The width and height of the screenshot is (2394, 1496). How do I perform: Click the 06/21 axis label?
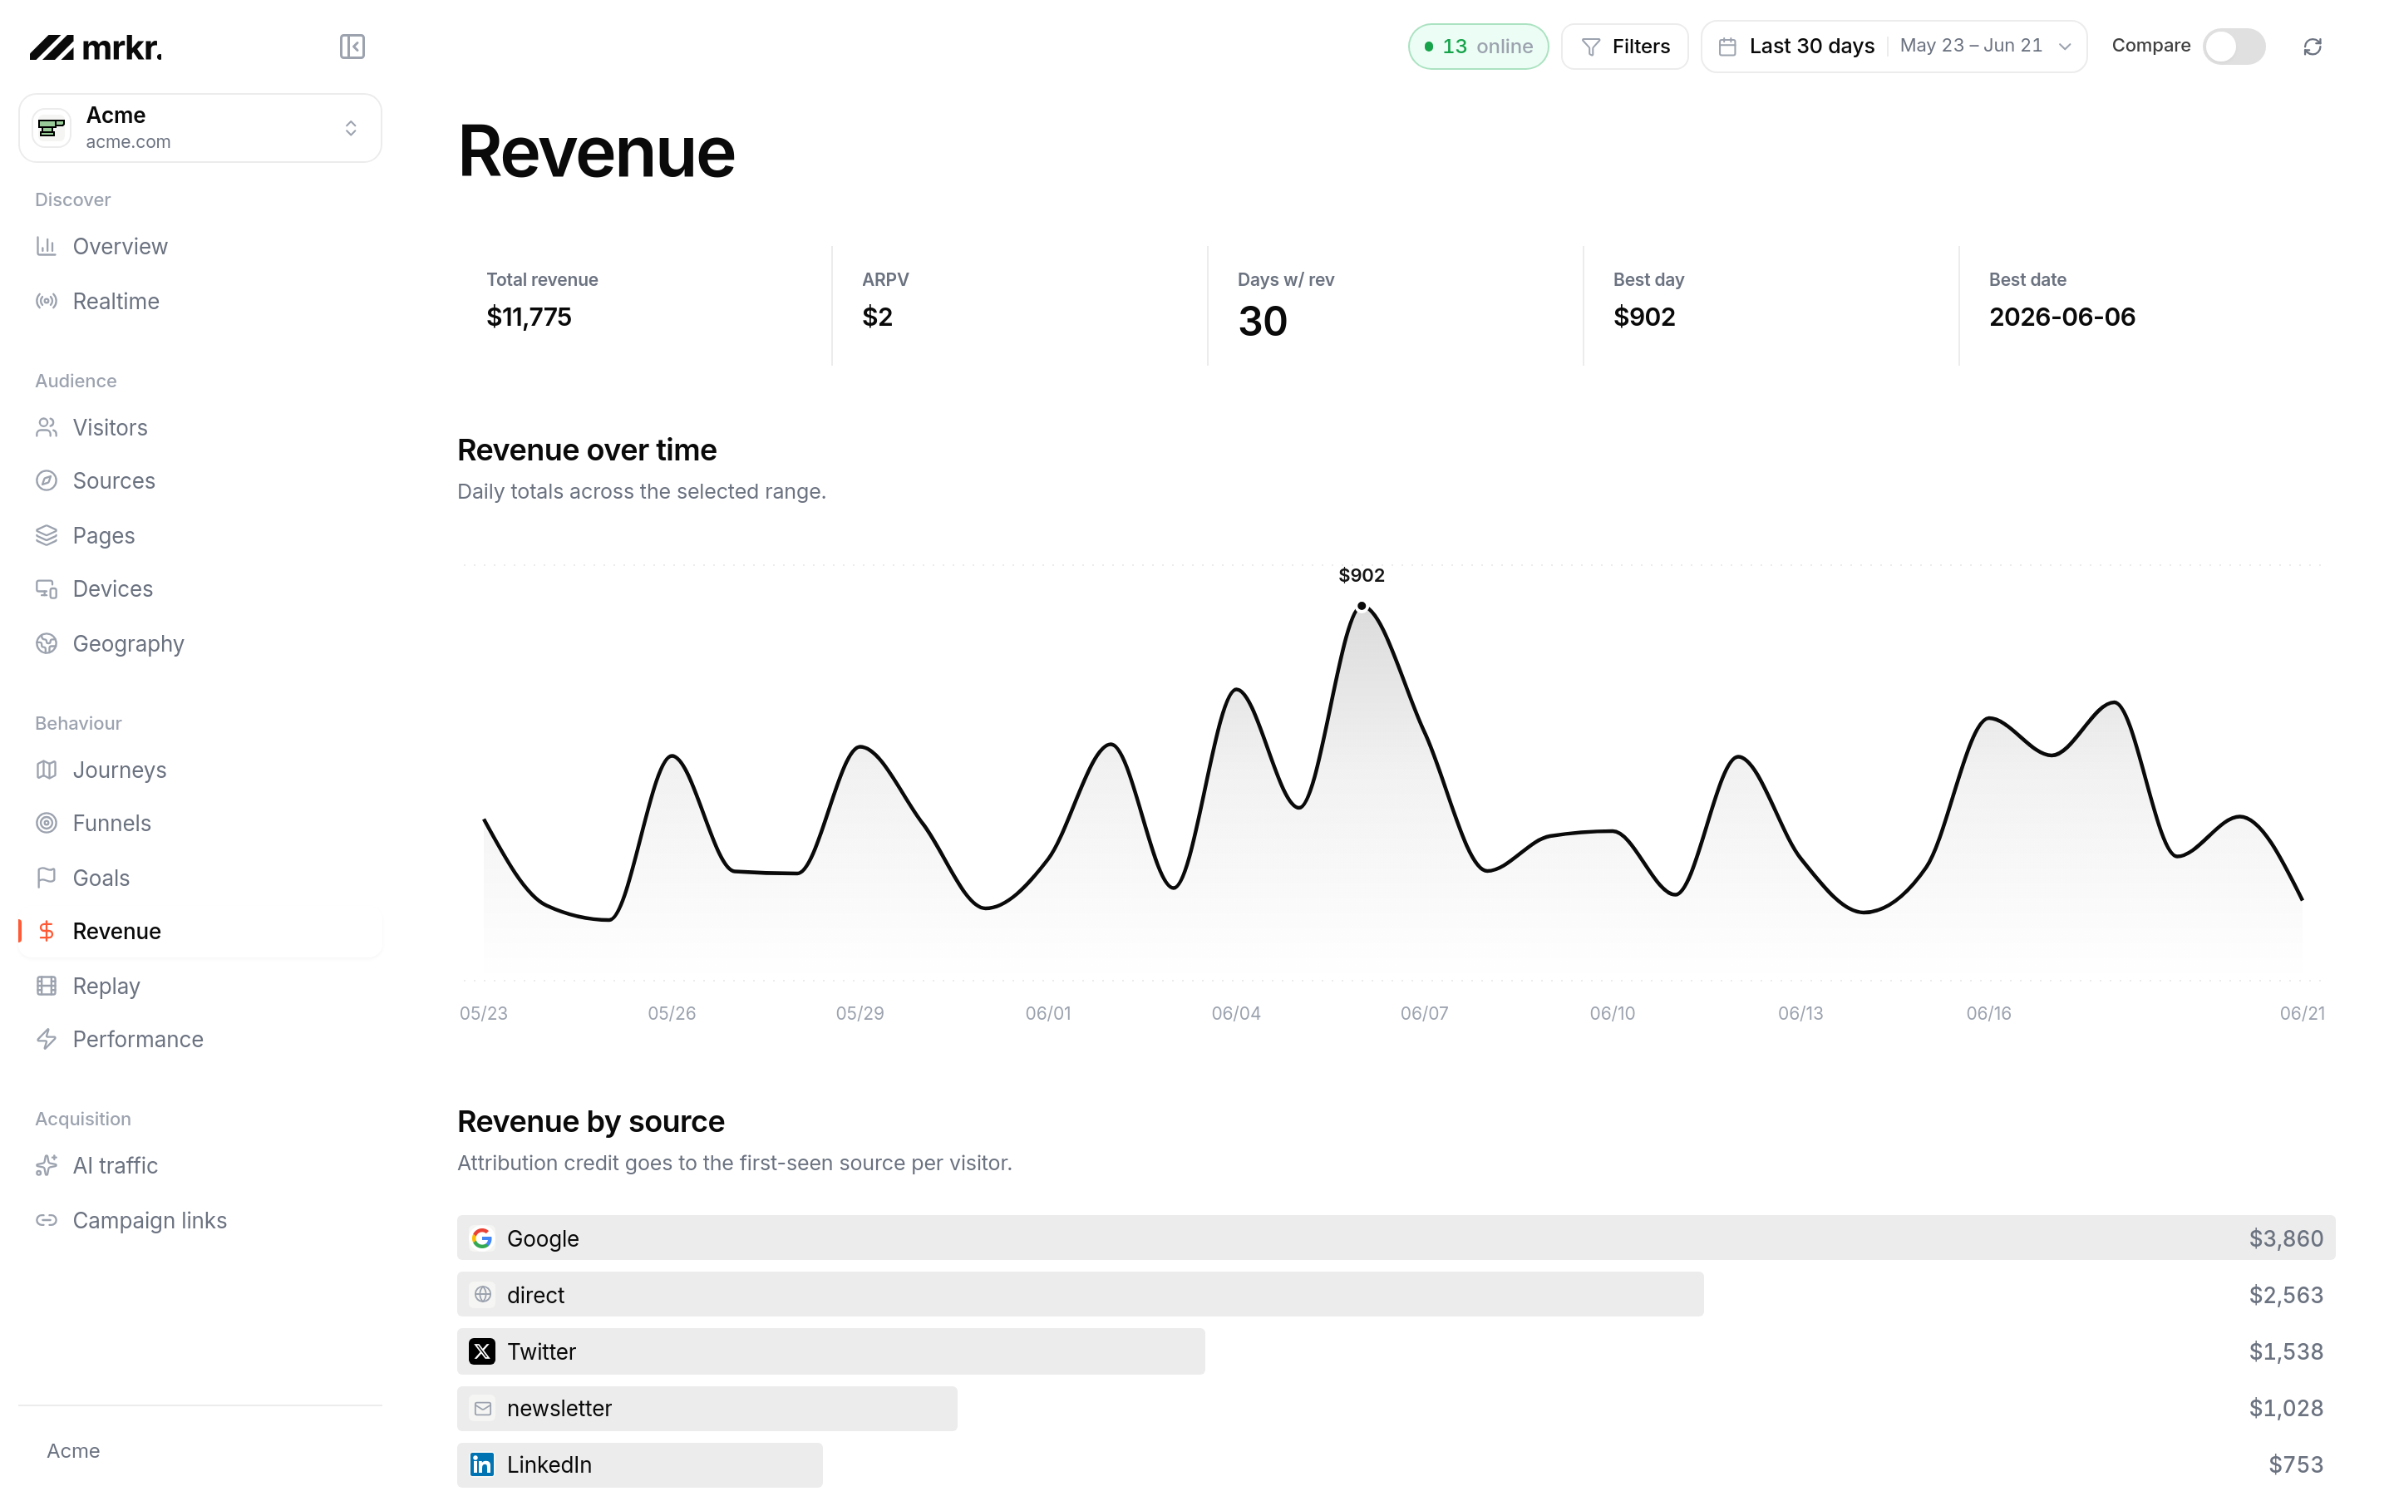point(2302,1013)
